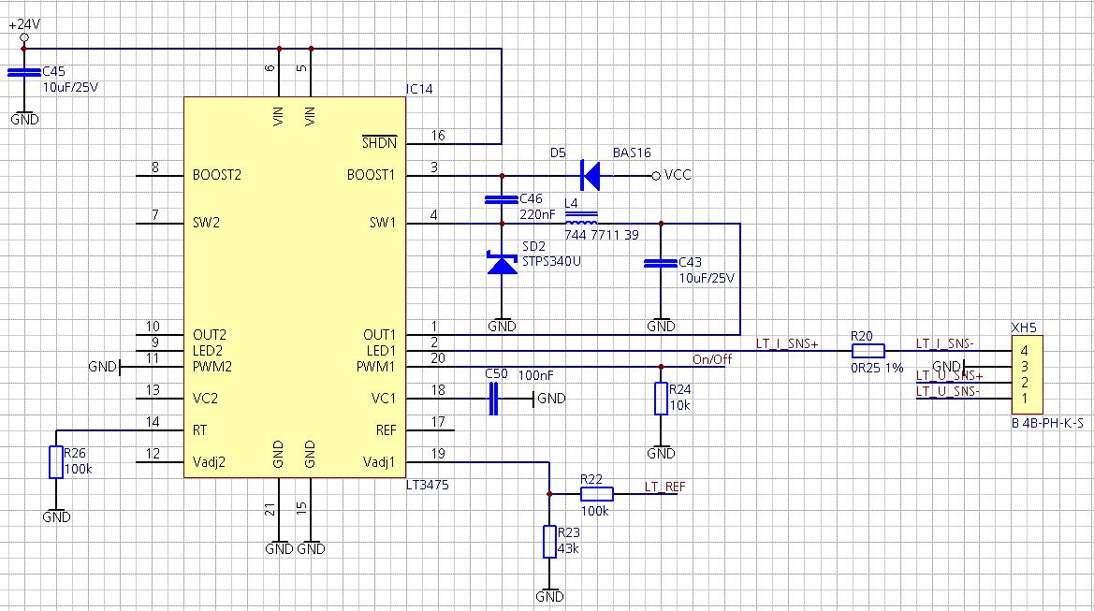This screenshot has width=1094, height=611.
Task: Select GND symbol under C43
Action: point(661,325)
